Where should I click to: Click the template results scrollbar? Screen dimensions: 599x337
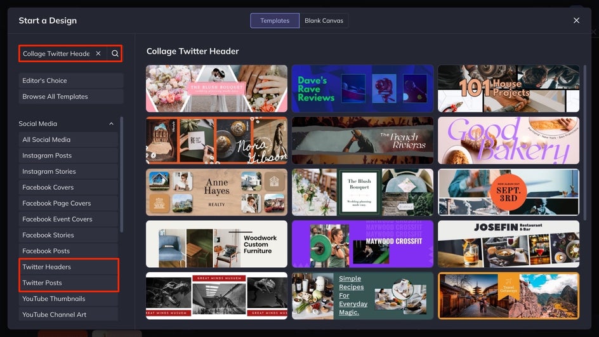(584, 142)
